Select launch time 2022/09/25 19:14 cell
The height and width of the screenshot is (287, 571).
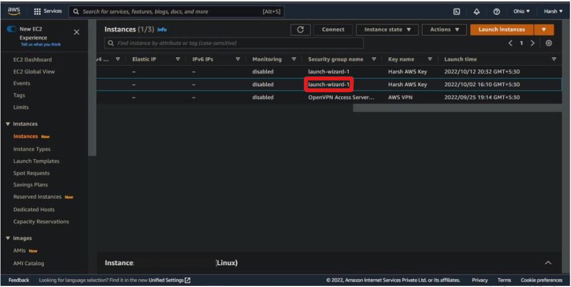point(482,97)
